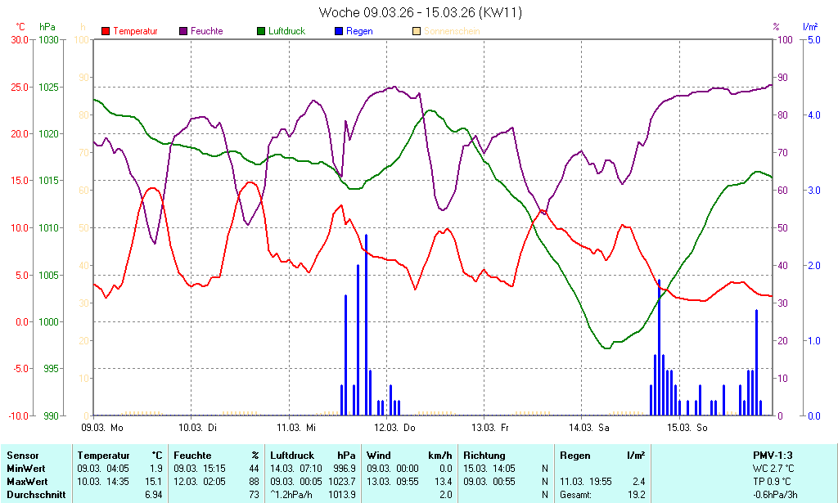Click the pale Sonnenschein legend swatch
The image size is (838, 503).
[x=417, y=31]
